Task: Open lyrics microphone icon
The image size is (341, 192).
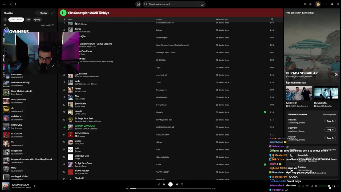Action: 303,186
